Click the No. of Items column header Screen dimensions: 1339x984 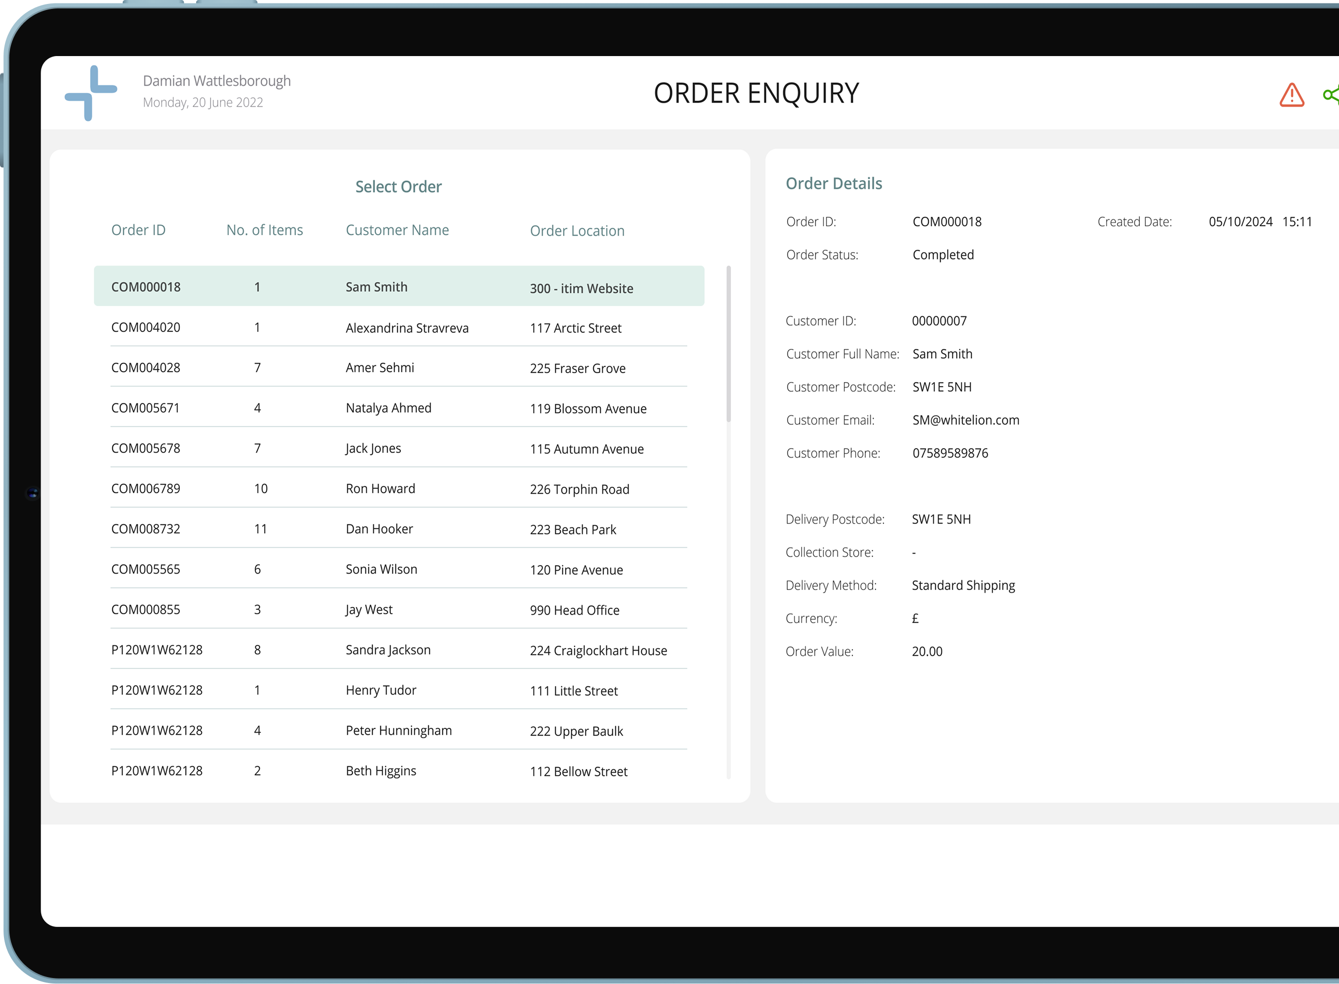coord(265,230)
